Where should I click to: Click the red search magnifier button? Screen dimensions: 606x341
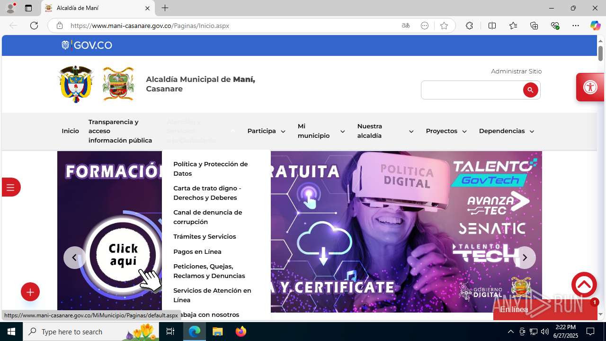530,90
